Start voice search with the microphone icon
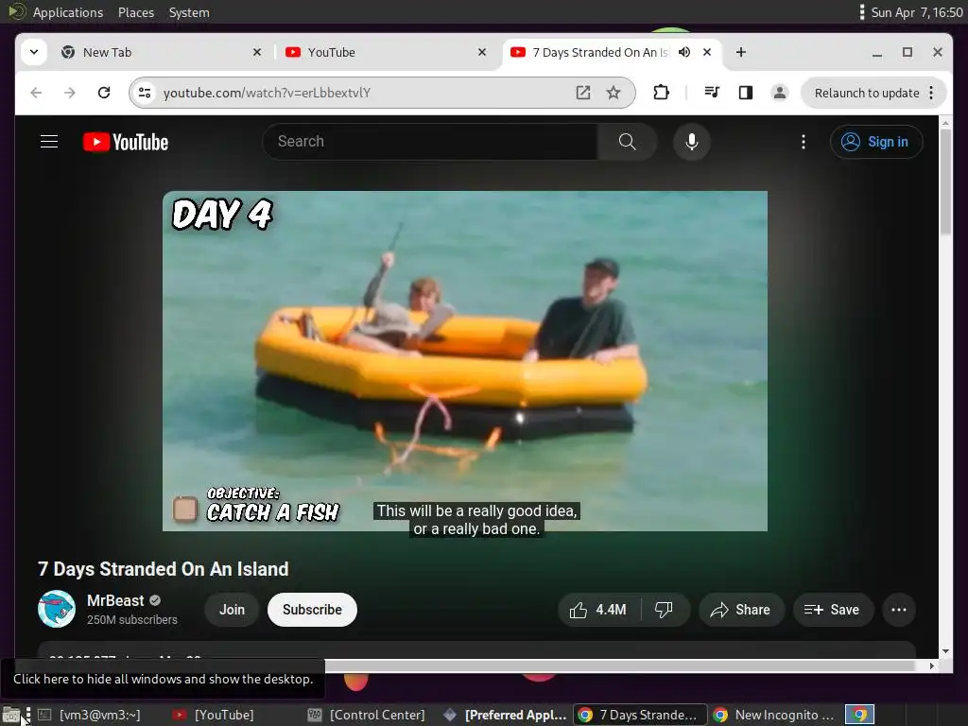 691,142
